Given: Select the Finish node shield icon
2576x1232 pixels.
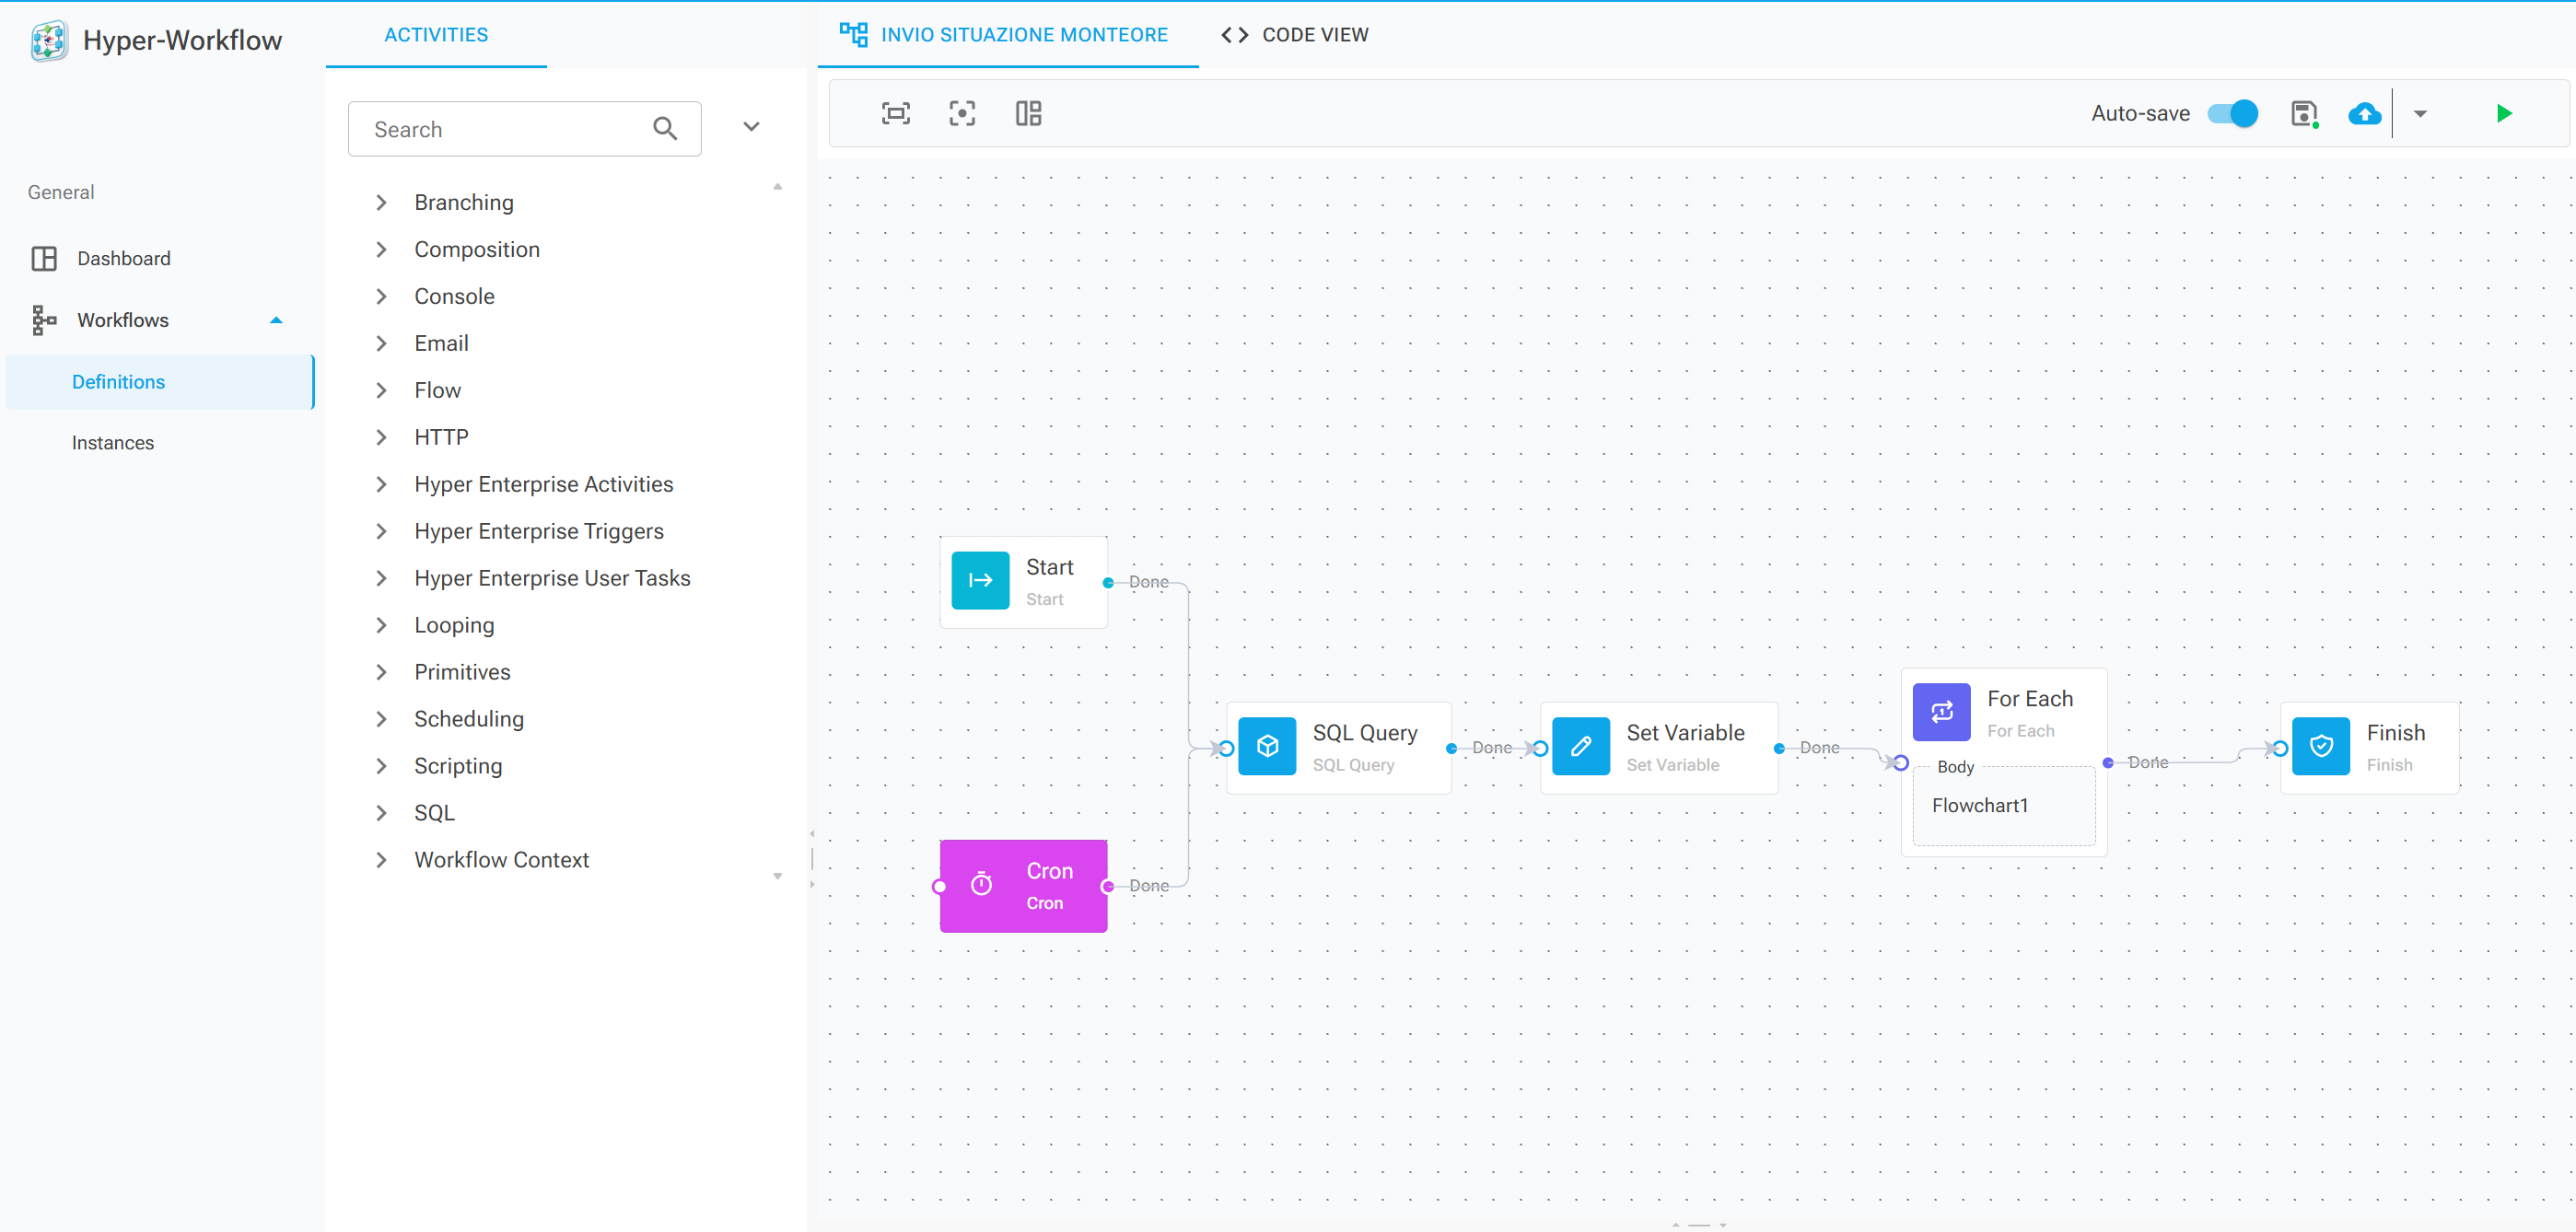Looking at the screenshot, I should coord(2321,746).
